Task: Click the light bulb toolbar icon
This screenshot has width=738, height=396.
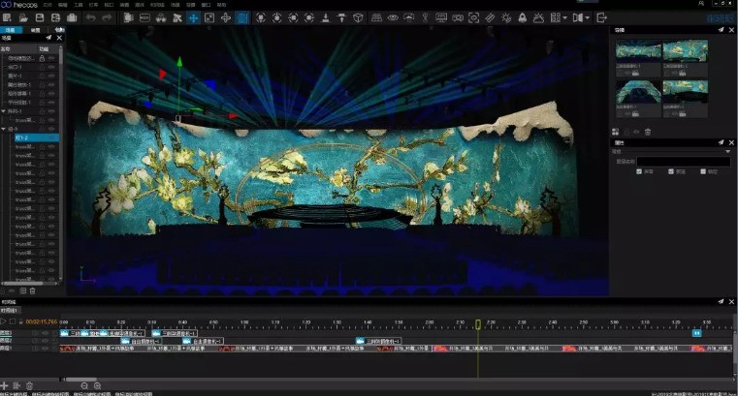Action: click(x=425, y=17)
